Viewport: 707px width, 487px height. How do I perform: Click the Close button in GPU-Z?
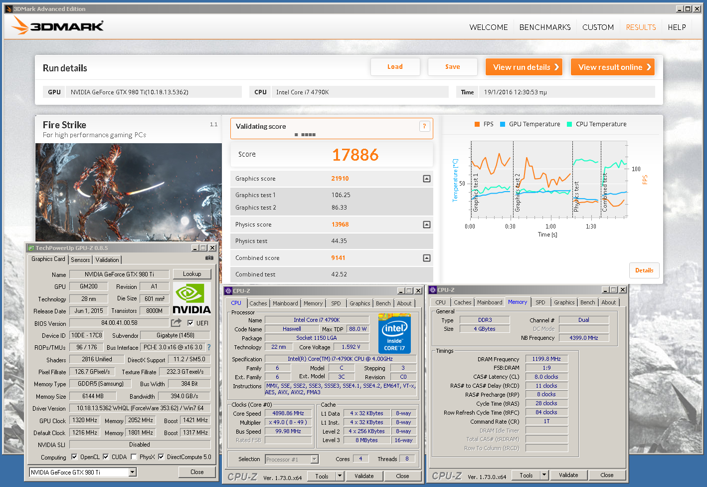pos(197,472)
